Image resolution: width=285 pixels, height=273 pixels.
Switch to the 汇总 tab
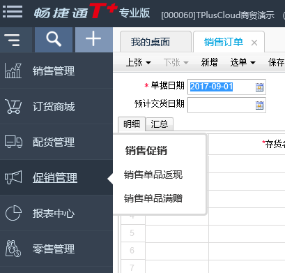pyautogui.click(x=160, y=124)
